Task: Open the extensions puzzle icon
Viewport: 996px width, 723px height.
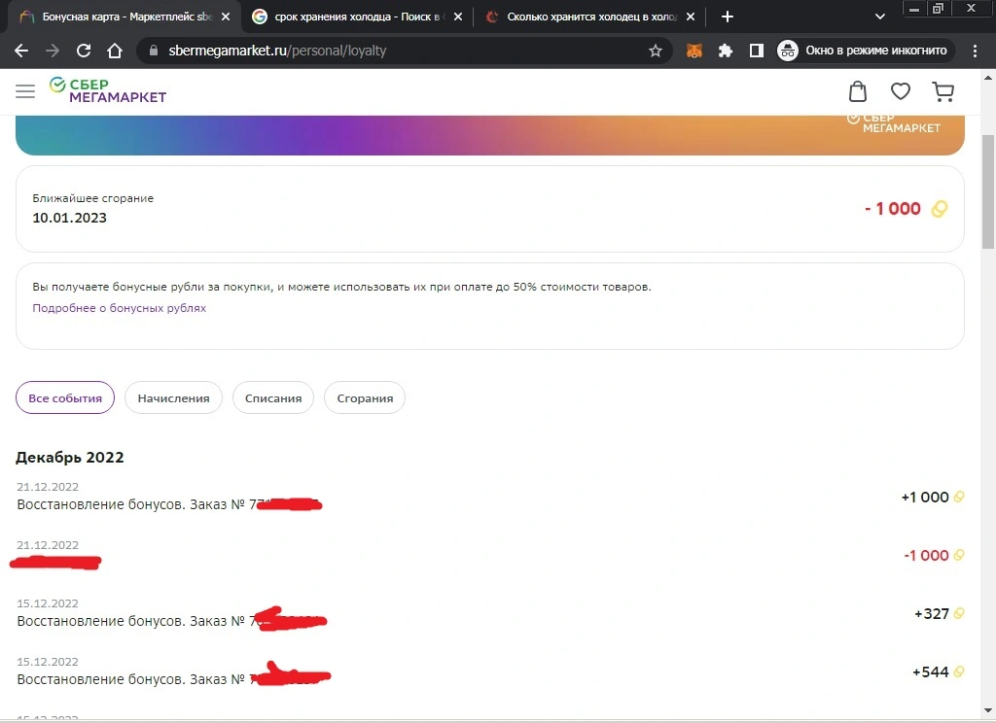Action: [725, 51]
